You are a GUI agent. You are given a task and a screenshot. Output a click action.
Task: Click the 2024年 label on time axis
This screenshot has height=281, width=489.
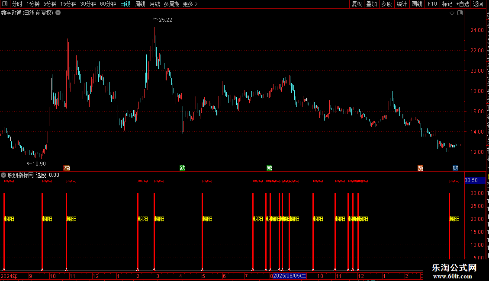[x=9, y=276]
